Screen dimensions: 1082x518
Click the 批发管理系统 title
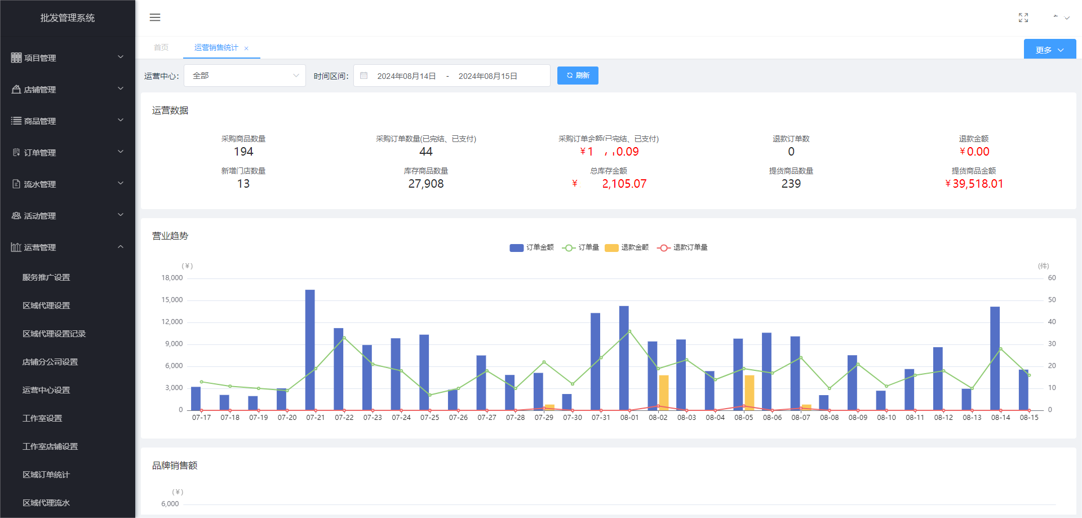(x=68, y=18)
